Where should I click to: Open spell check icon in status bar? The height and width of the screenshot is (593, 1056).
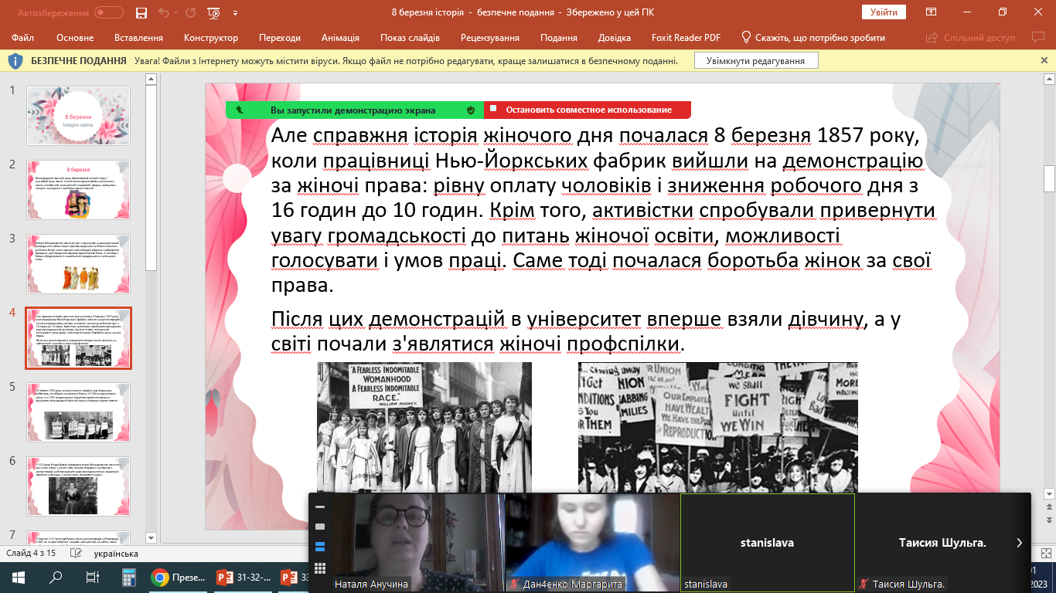(x=75, y=554)
